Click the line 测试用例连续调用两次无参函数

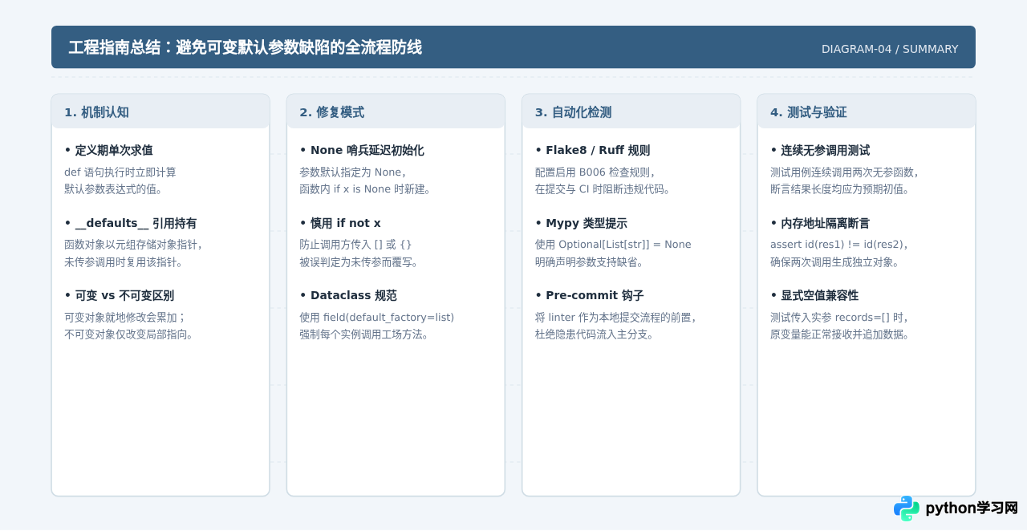coord(844,172)
